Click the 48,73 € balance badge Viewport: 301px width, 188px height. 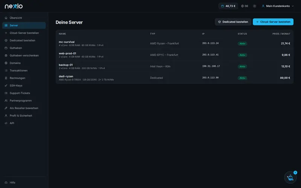(228, 6)
